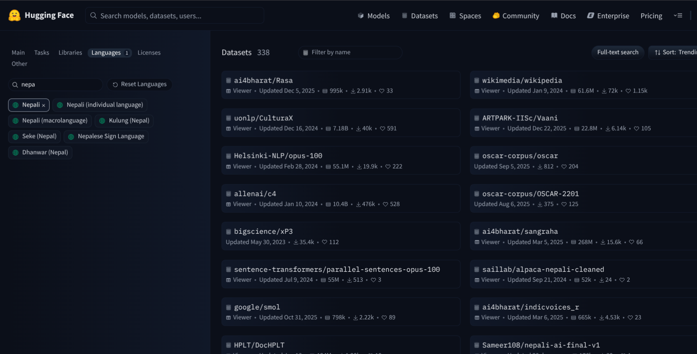Switch to the Other filter tab

(x=19, y=64)
